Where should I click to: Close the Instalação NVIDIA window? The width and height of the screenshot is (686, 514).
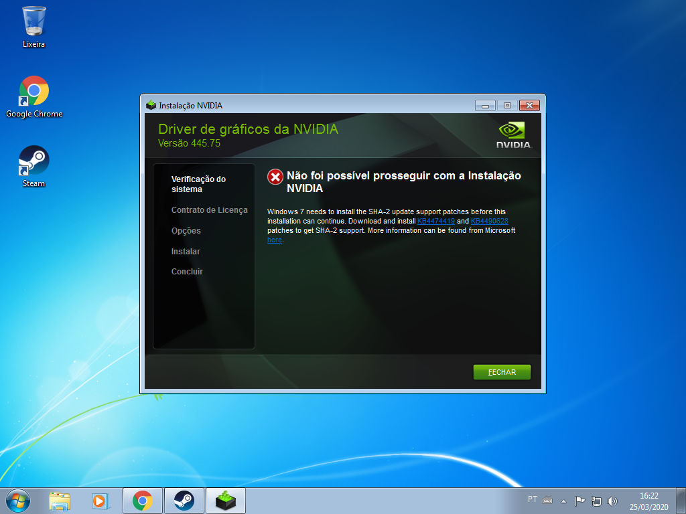pyautogui.click(x=529, y=105)
